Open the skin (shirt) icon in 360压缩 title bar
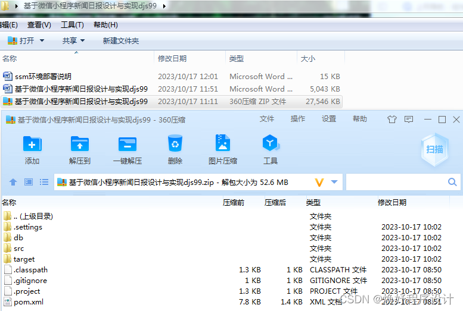 [392, 120]
